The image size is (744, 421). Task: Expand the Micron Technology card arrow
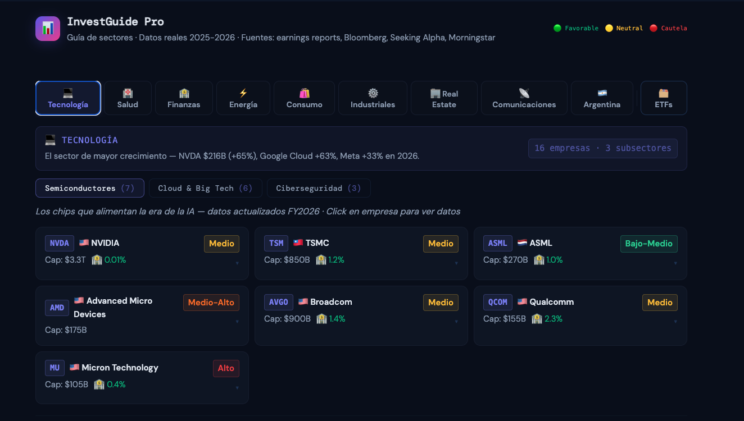coord(237,387)
